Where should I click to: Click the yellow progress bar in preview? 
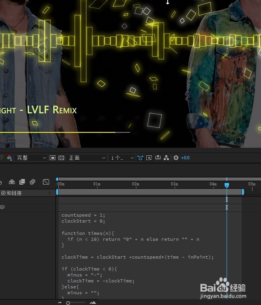[x=58, y=132]
